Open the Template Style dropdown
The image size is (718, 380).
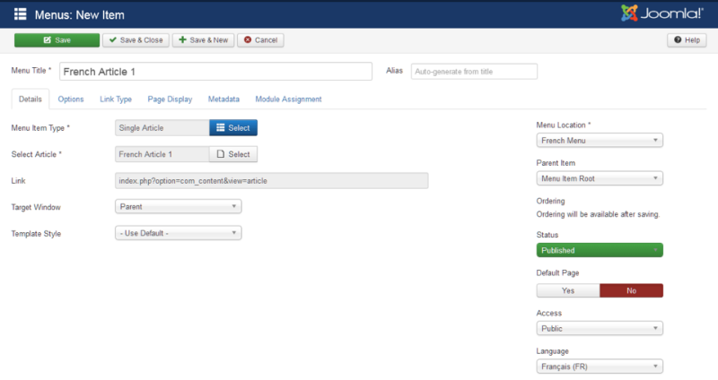click(178, 233)
